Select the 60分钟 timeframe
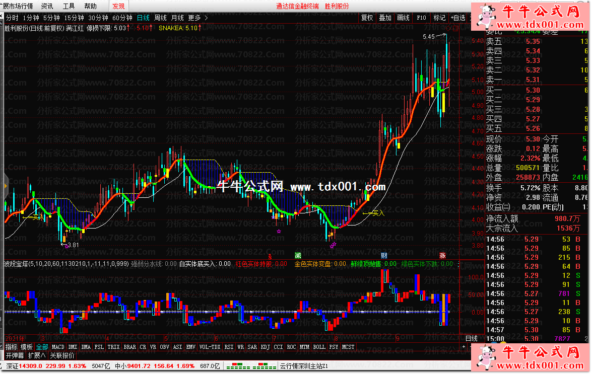This screenshot has width=592, height=374. click(x=122, y=18)
